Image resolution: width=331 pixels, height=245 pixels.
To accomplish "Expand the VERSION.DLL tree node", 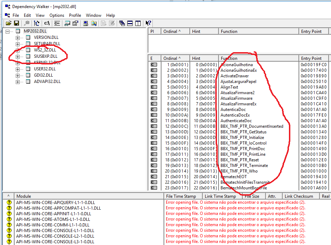I will pos(18,37).
